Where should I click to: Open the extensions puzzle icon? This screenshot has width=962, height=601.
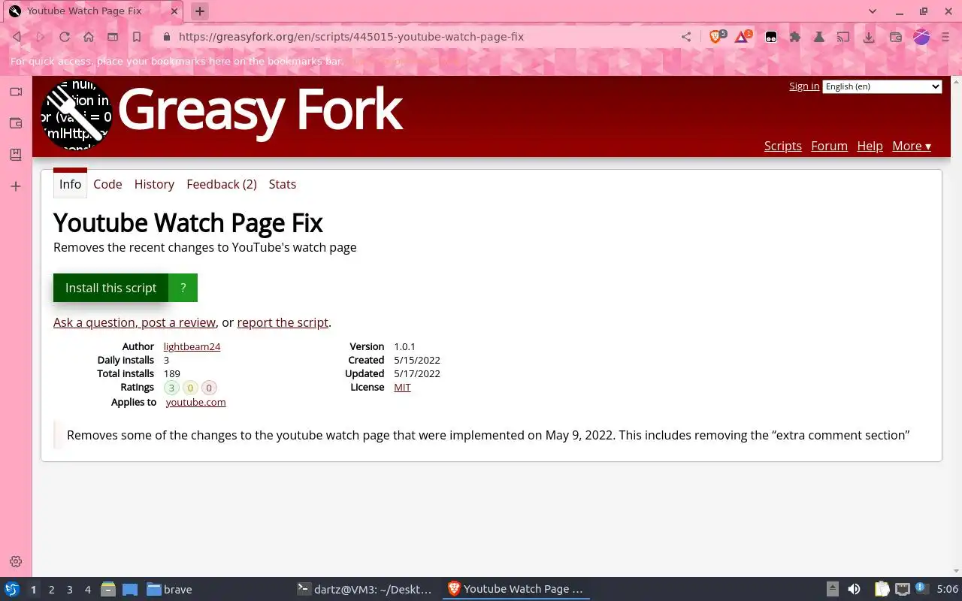point(795,37)
